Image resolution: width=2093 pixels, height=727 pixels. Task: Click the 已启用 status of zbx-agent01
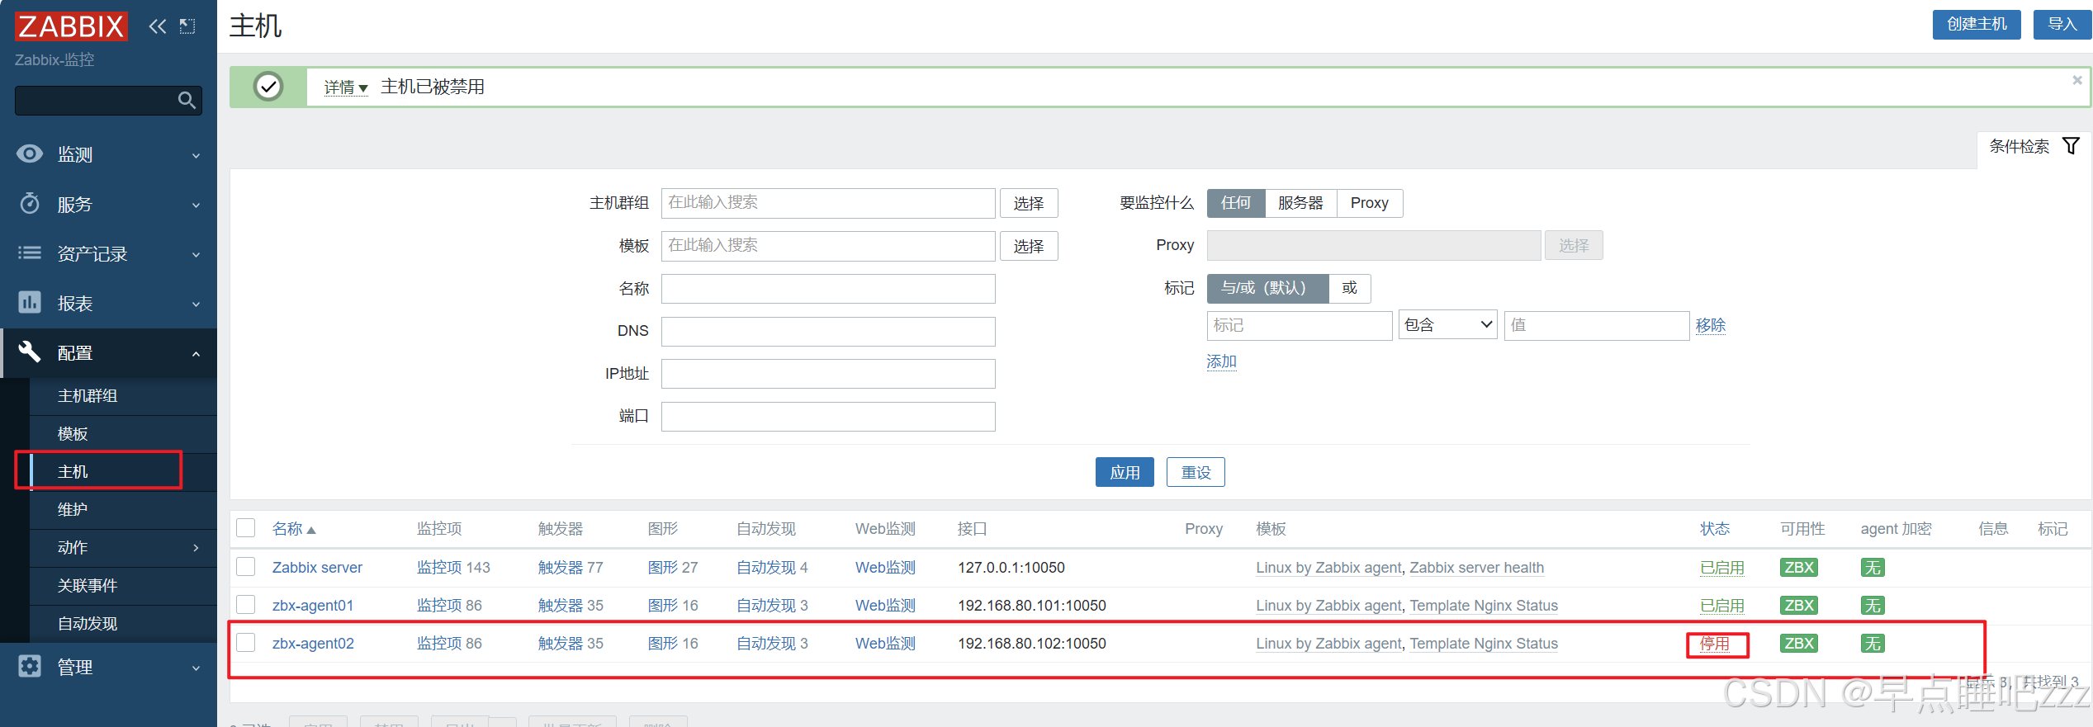point(1721,606)
